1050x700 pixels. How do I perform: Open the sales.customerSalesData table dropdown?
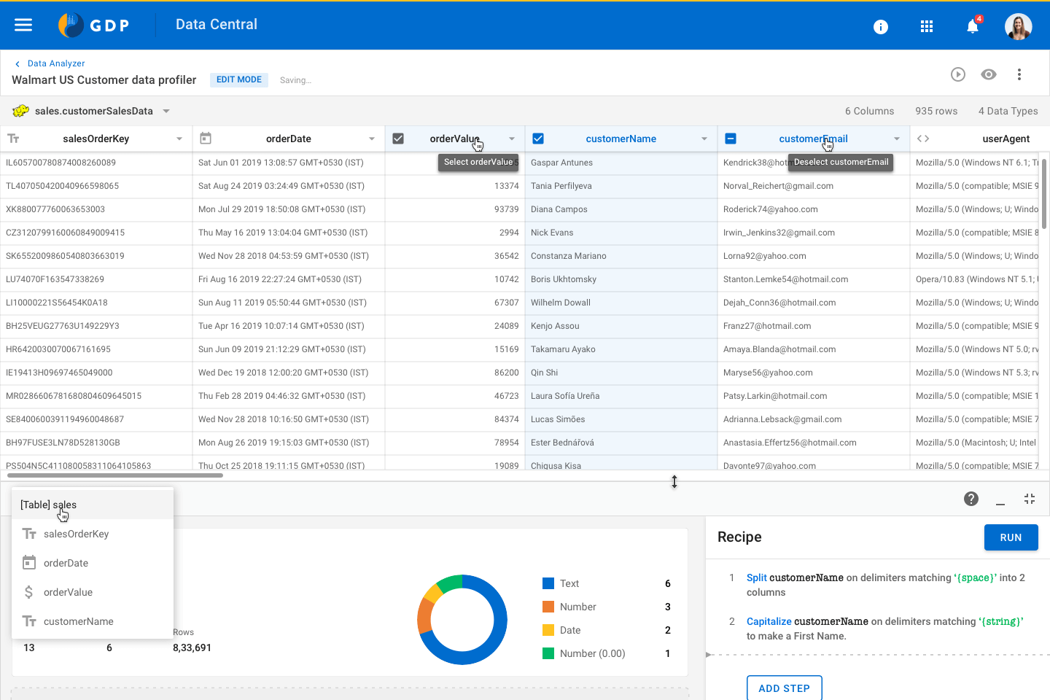click(x=166, y=111)
